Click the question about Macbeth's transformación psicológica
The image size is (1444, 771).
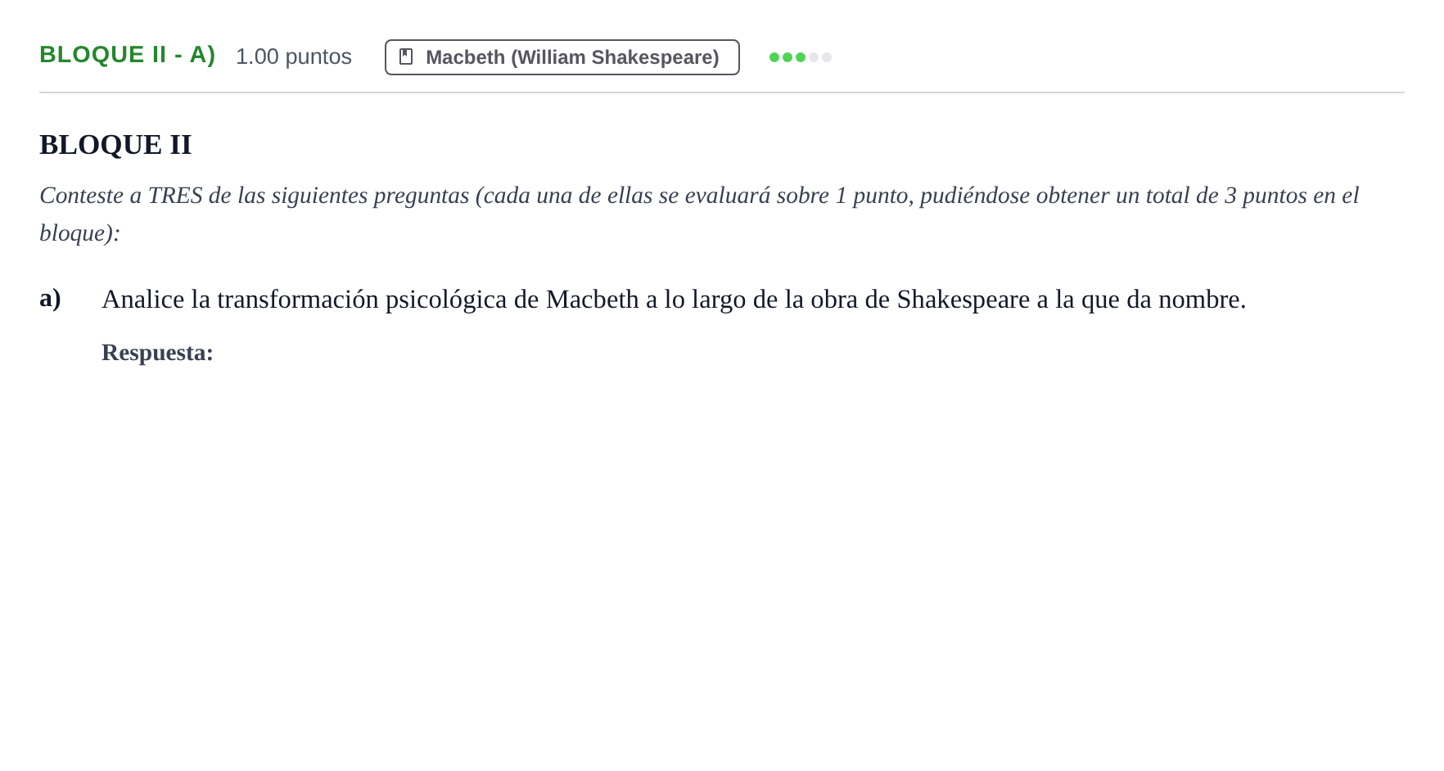(674, 300)
